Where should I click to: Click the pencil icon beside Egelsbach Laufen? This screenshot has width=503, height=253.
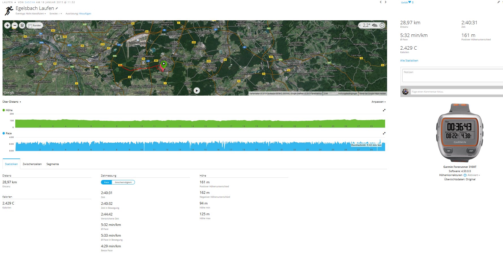(57, 8)
